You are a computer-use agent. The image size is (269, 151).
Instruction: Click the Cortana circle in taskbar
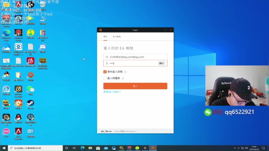[x=67, y=148]
